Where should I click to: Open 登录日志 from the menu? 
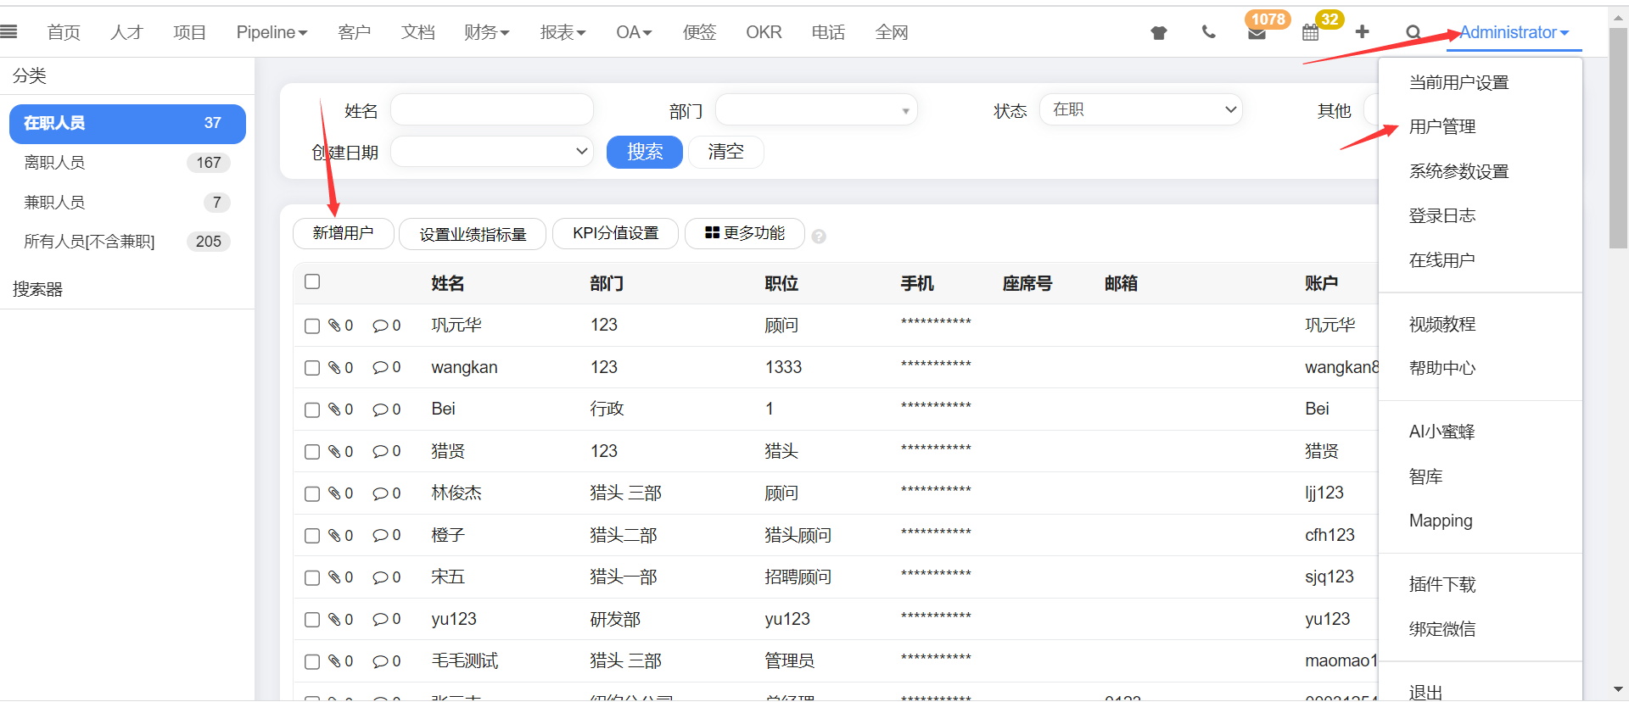click(x=1442, y=215)
